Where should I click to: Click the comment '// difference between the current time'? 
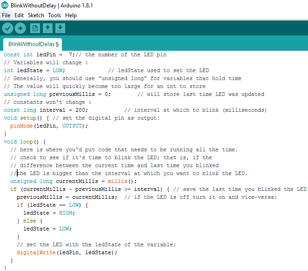(x=114, y=165)
